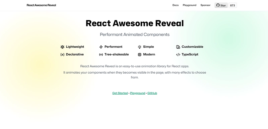The image size is (268, 129).
Task: Click the Performant feature label
Action: click(114, 47)
